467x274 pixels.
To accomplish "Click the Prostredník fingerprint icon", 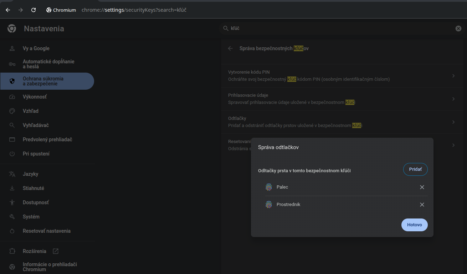I will [x=269, y=205].
